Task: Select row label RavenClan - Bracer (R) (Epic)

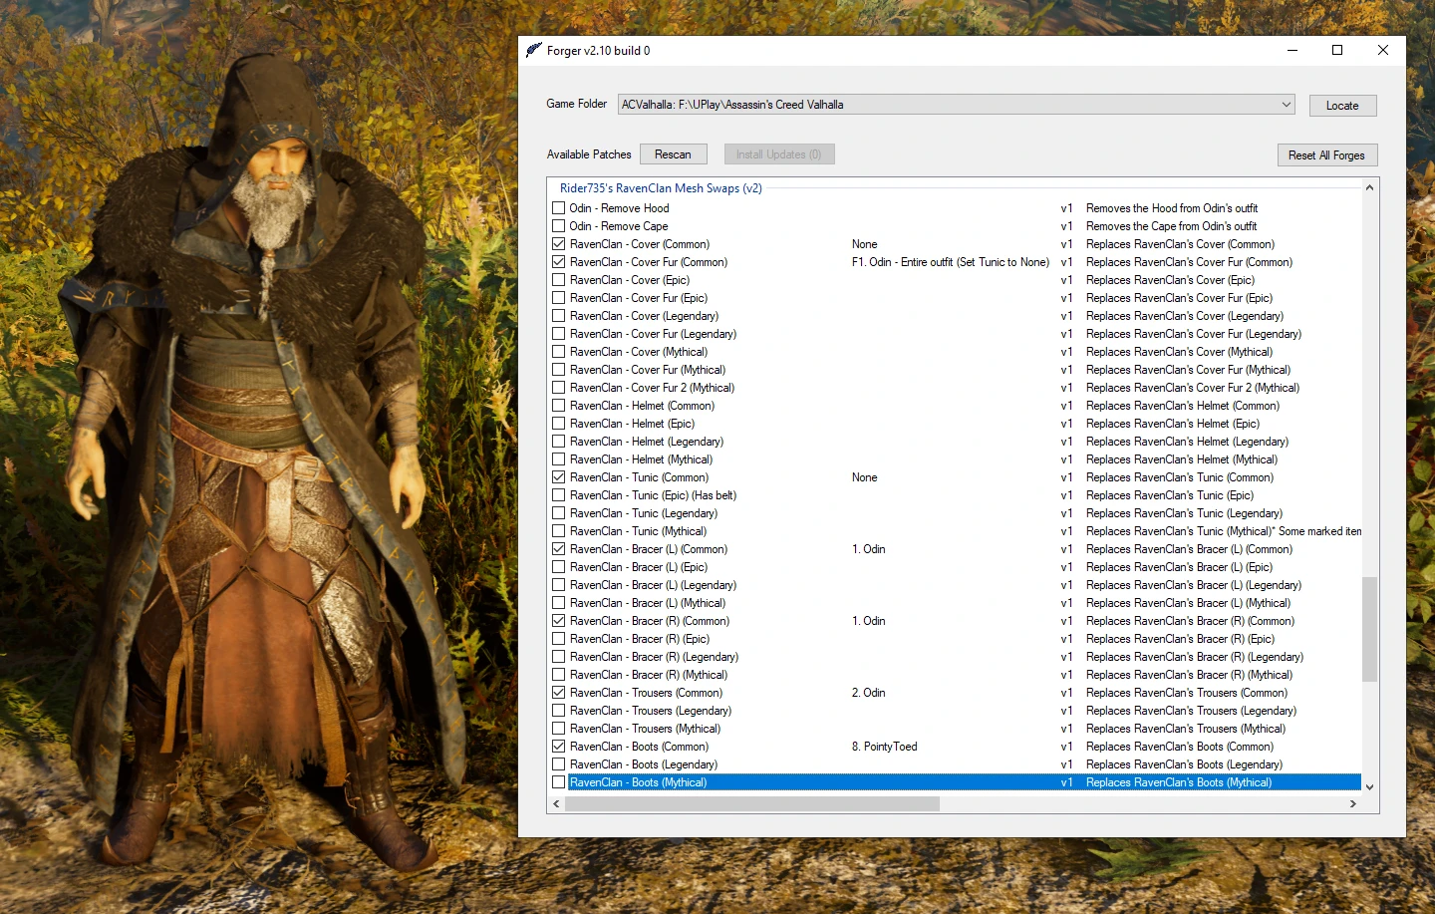Action: [640, 639]
